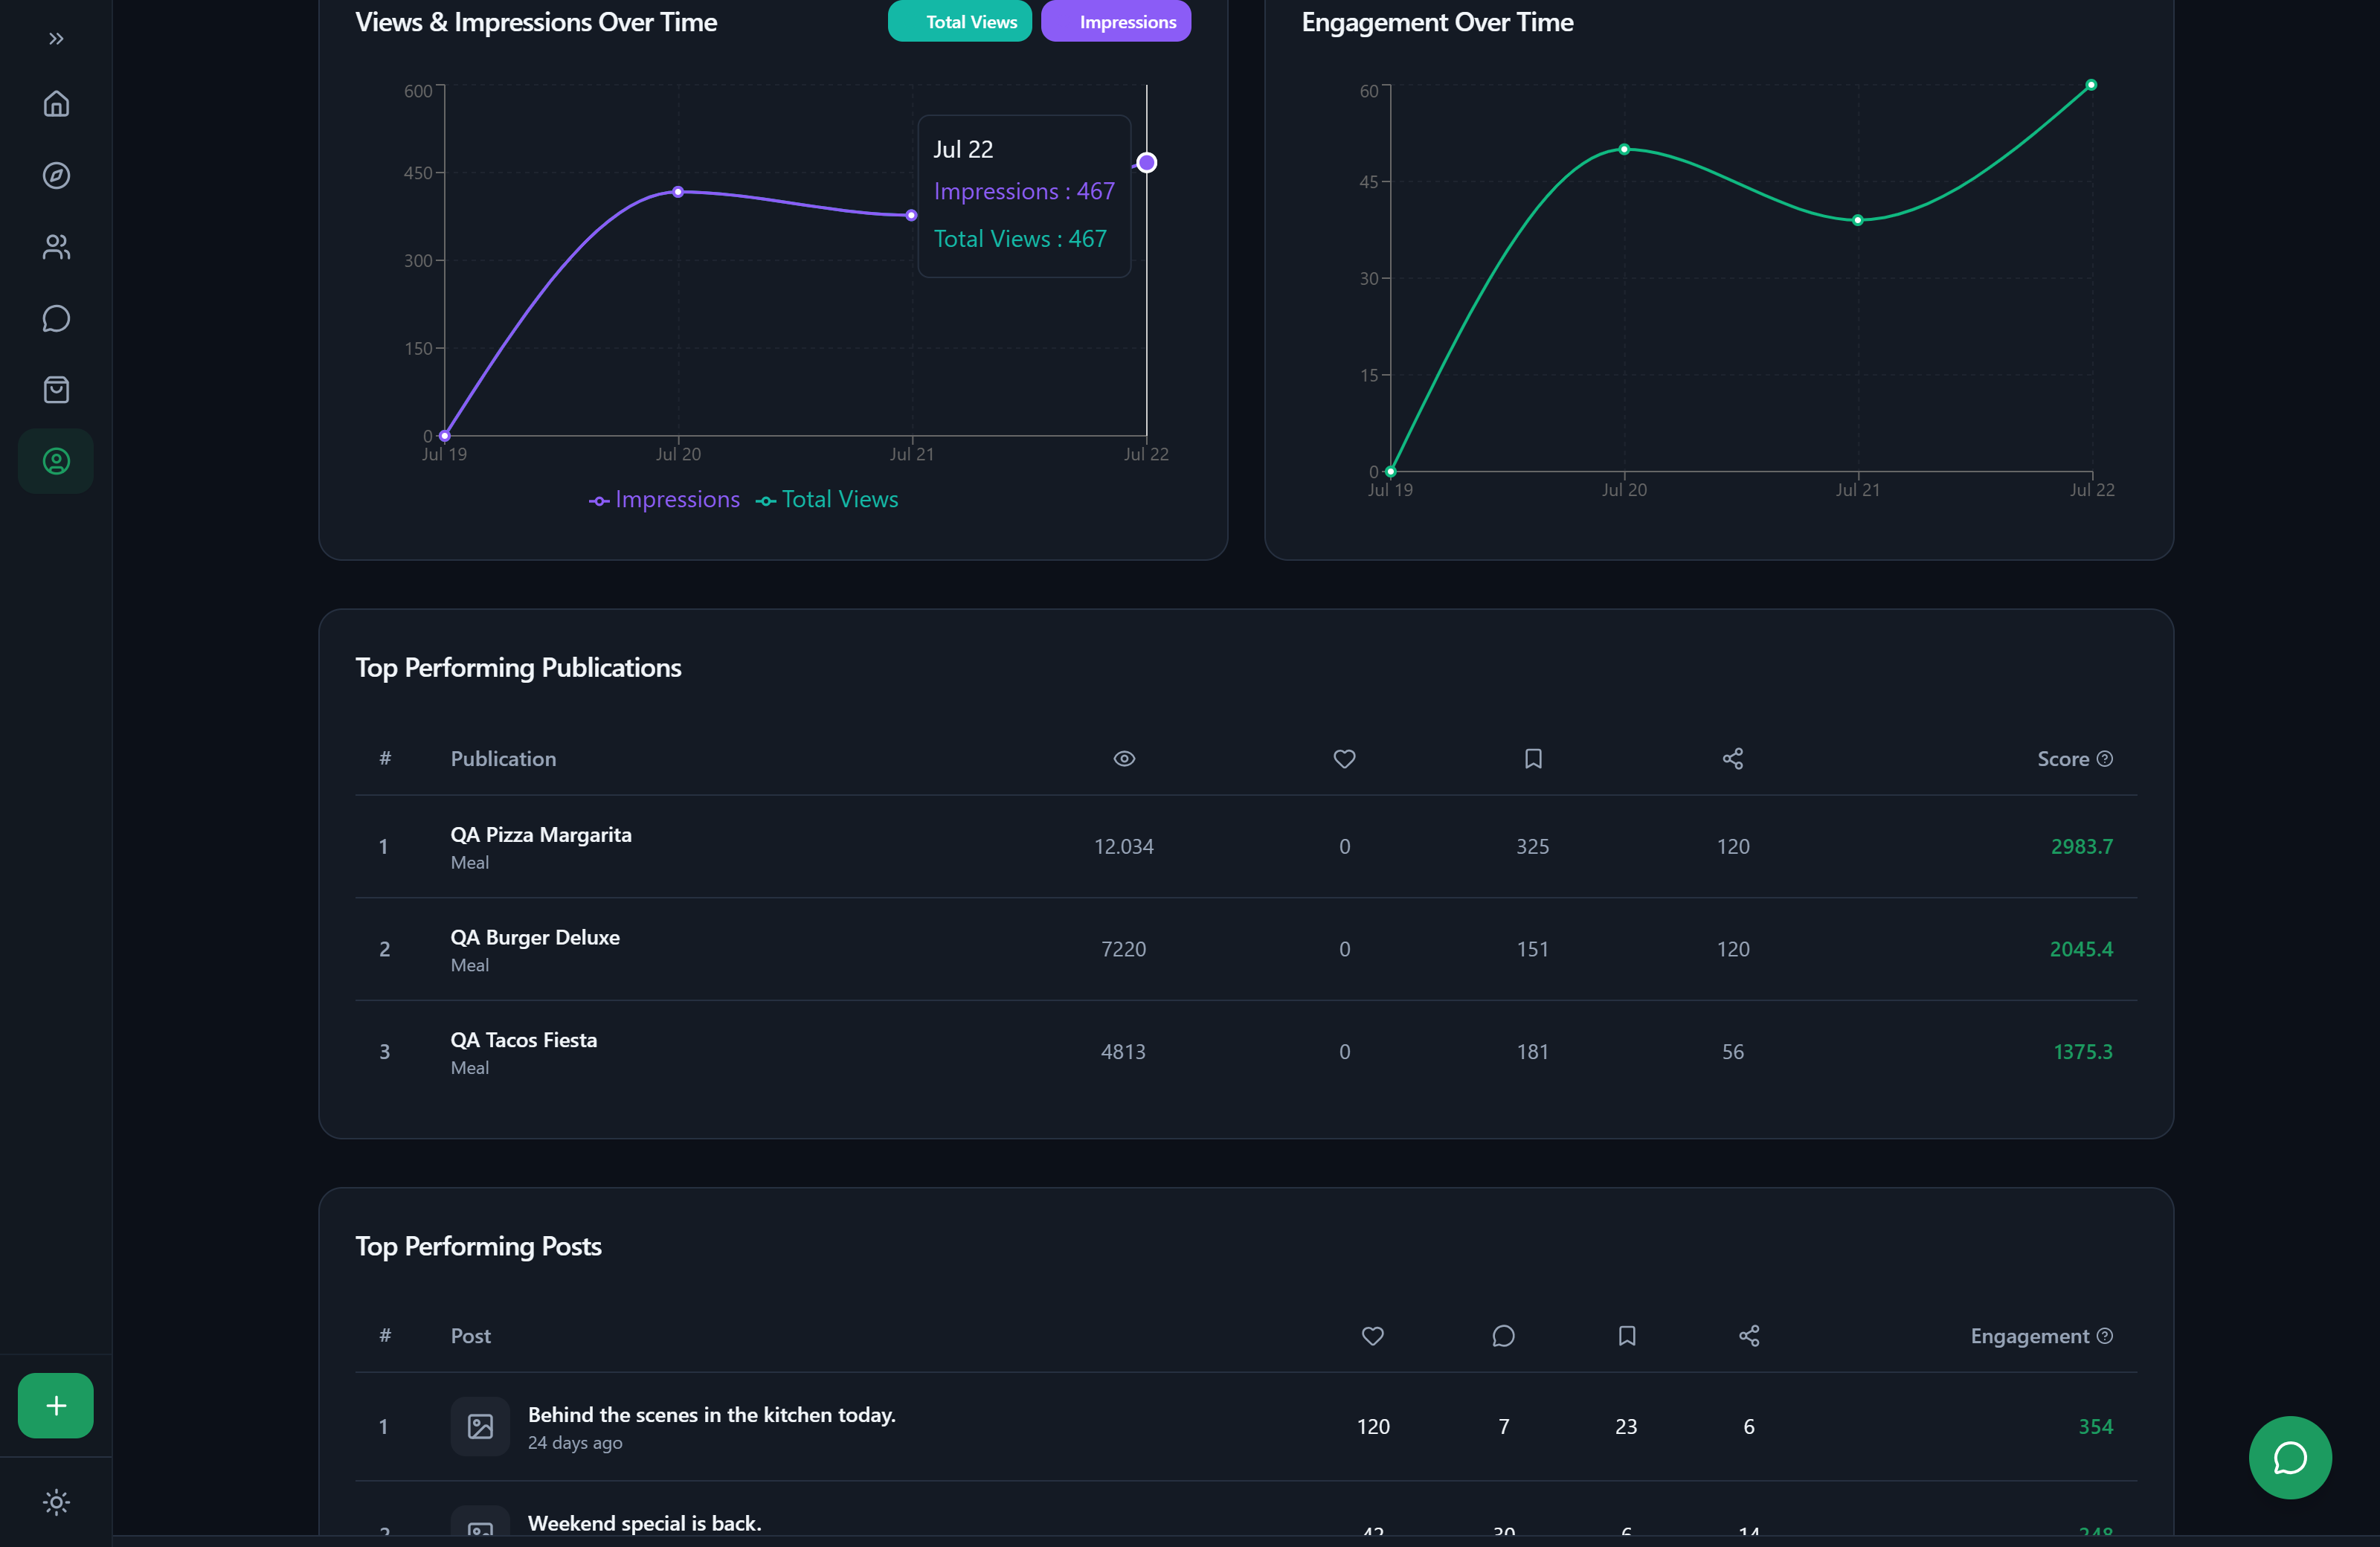Expand the sidebar with the double-chevron icon

point(56,39)
